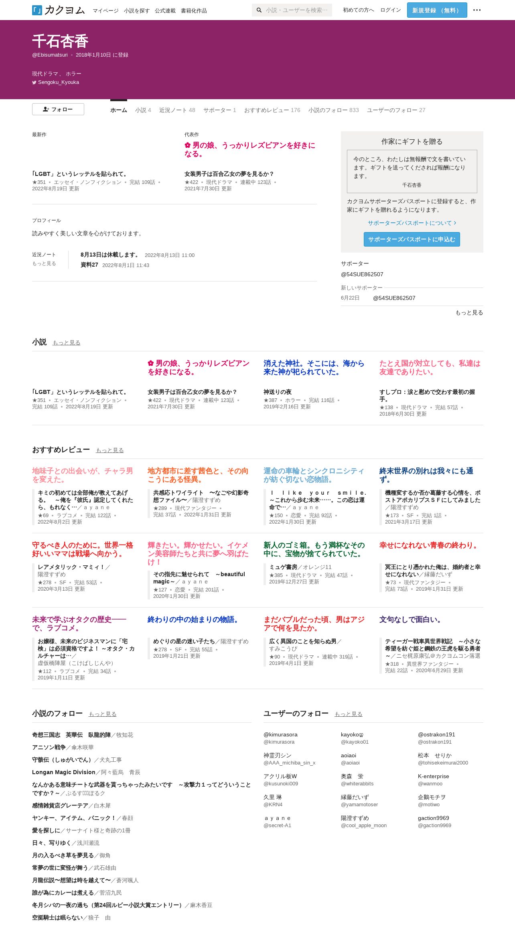
Task: Open review 終末世界の別れは我々にも通ず。
Action: click(x=426, y=475)
